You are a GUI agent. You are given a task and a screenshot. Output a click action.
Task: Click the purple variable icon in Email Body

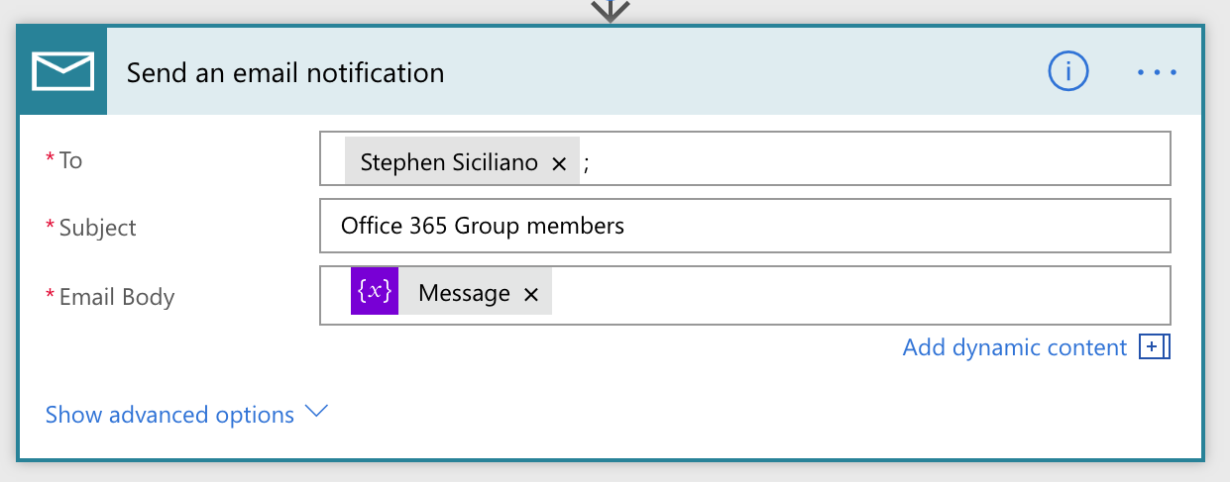[375, 293]
